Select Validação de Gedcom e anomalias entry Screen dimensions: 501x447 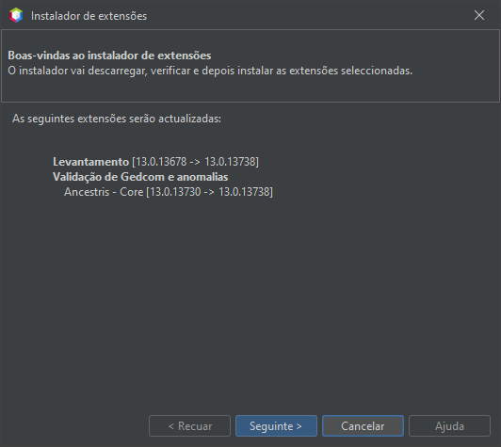140,177
